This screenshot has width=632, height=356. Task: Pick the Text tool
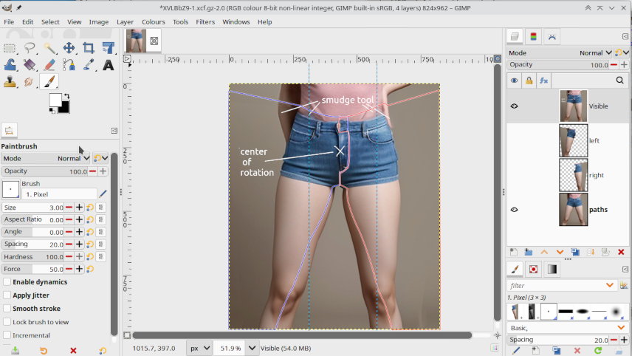[x=109, y=65]
